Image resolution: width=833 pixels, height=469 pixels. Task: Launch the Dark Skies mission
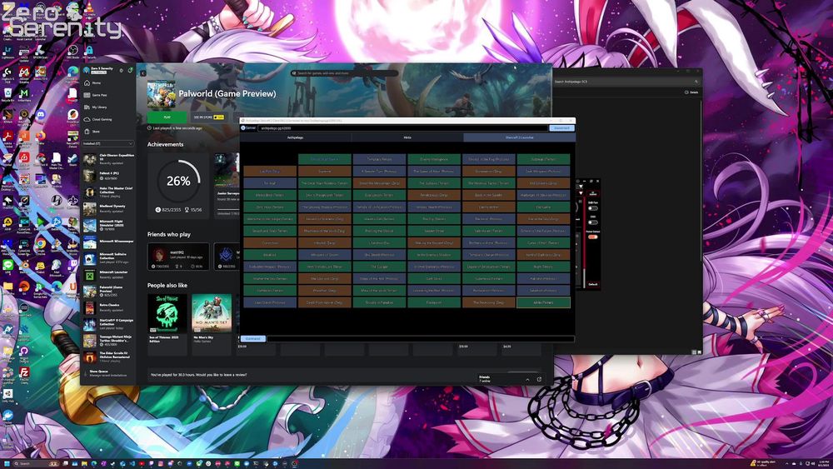(434, 278)
